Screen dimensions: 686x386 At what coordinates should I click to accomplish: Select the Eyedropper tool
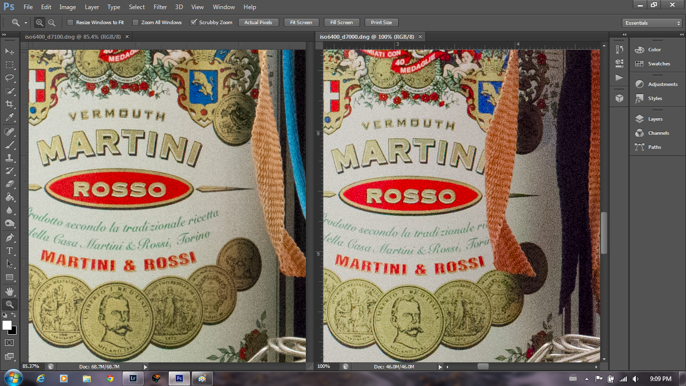coord(10,118)
